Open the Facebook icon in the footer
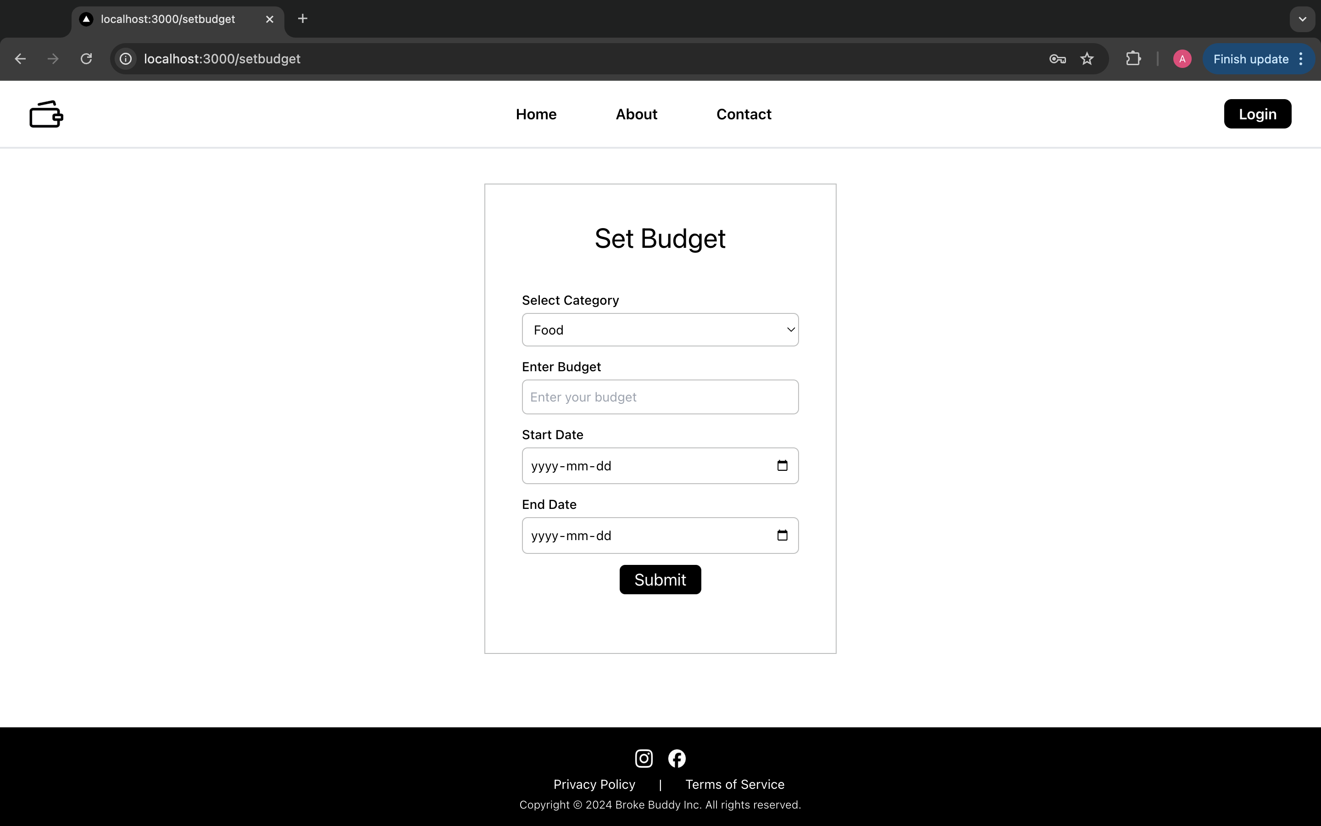The width and height of the screenshot is (1321, 826). coord(677,758)
